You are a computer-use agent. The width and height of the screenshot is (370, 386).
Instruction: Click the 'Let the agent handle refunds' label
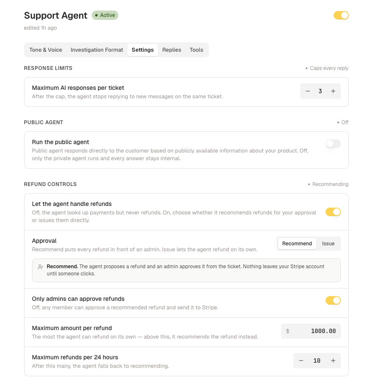tap(72, 204)
